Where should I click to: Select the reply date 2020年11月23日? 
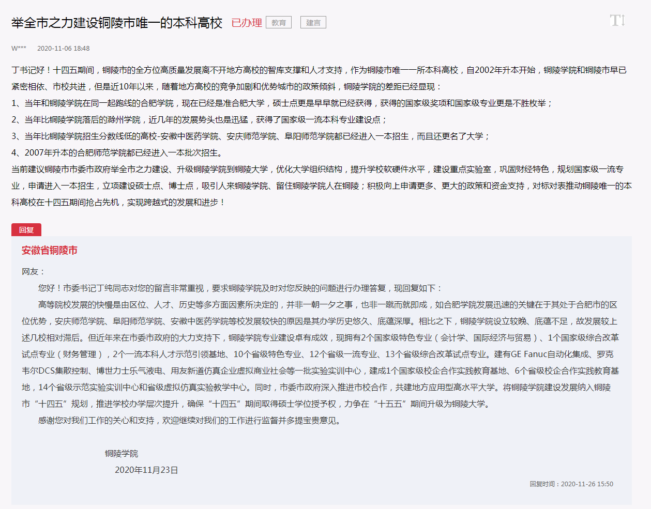147,471
